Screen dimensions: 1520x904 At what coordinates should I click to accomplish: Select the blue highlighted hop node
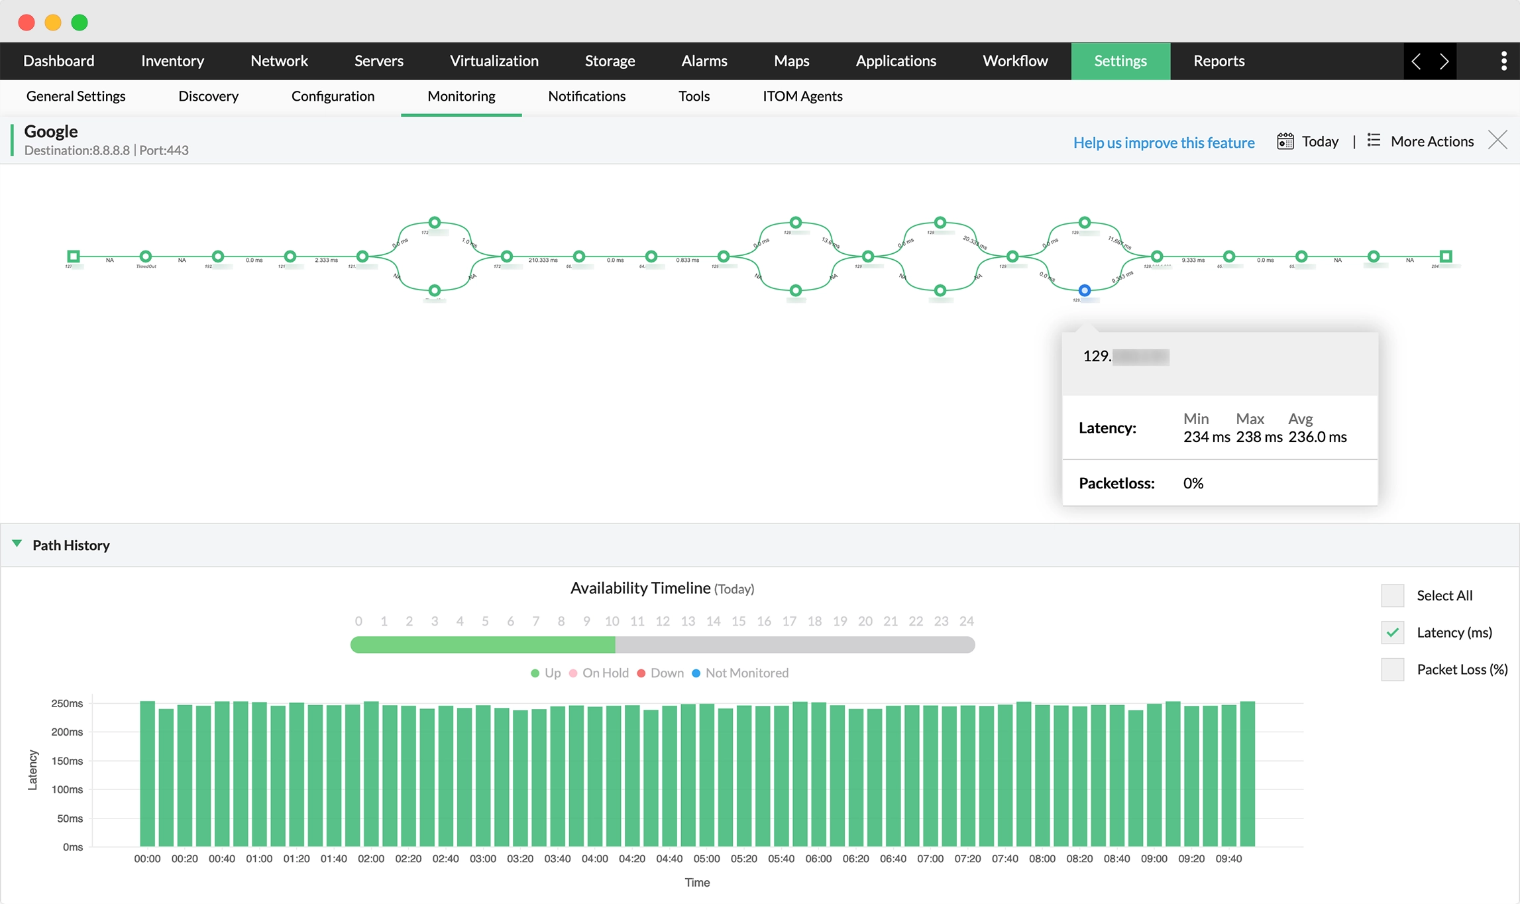click(x=1084, y=290)
